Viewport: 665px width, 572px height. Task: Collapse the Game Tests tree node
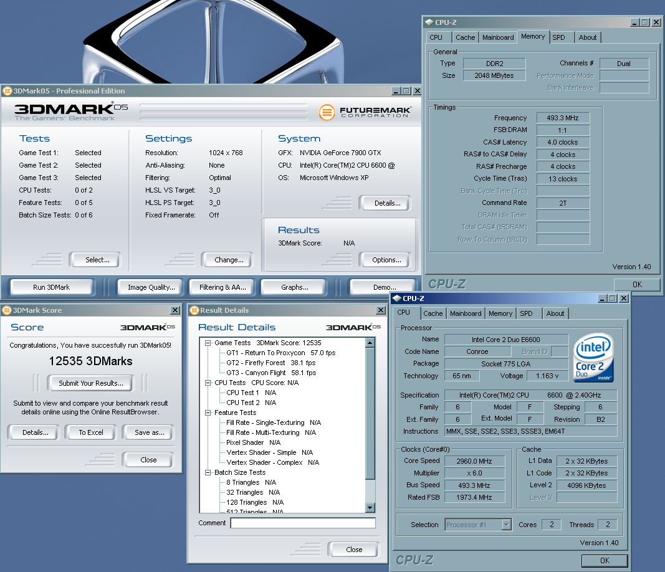pos(208,343)
